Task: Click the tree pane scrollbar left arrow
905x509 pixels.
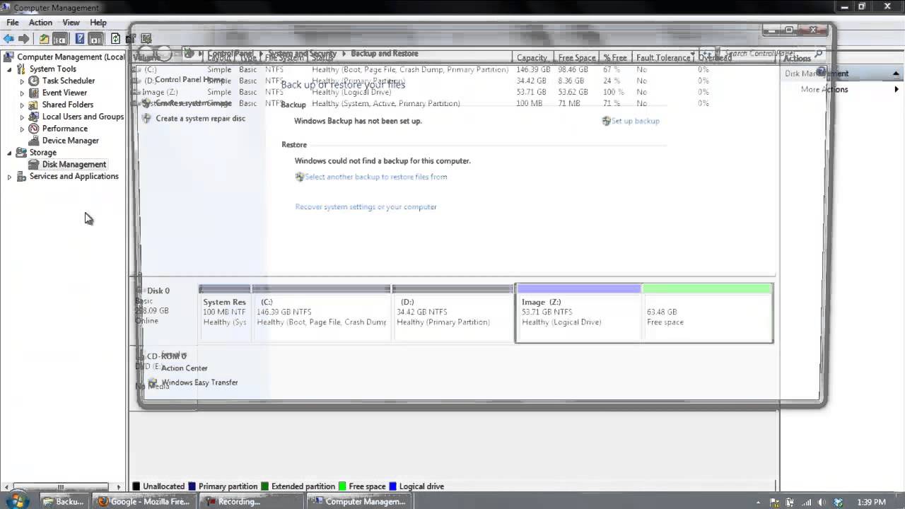Action: (6, 486)
